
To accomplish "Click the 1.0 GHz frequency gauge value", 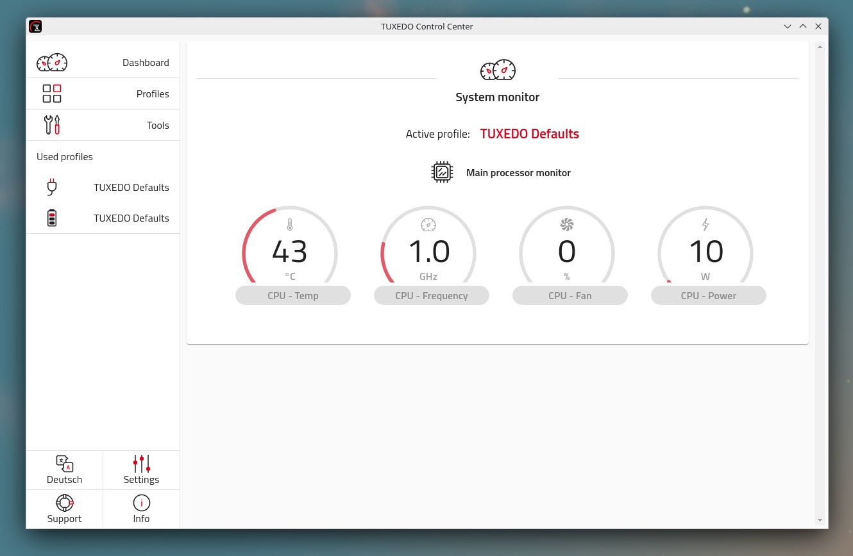I will coord(429,252).
